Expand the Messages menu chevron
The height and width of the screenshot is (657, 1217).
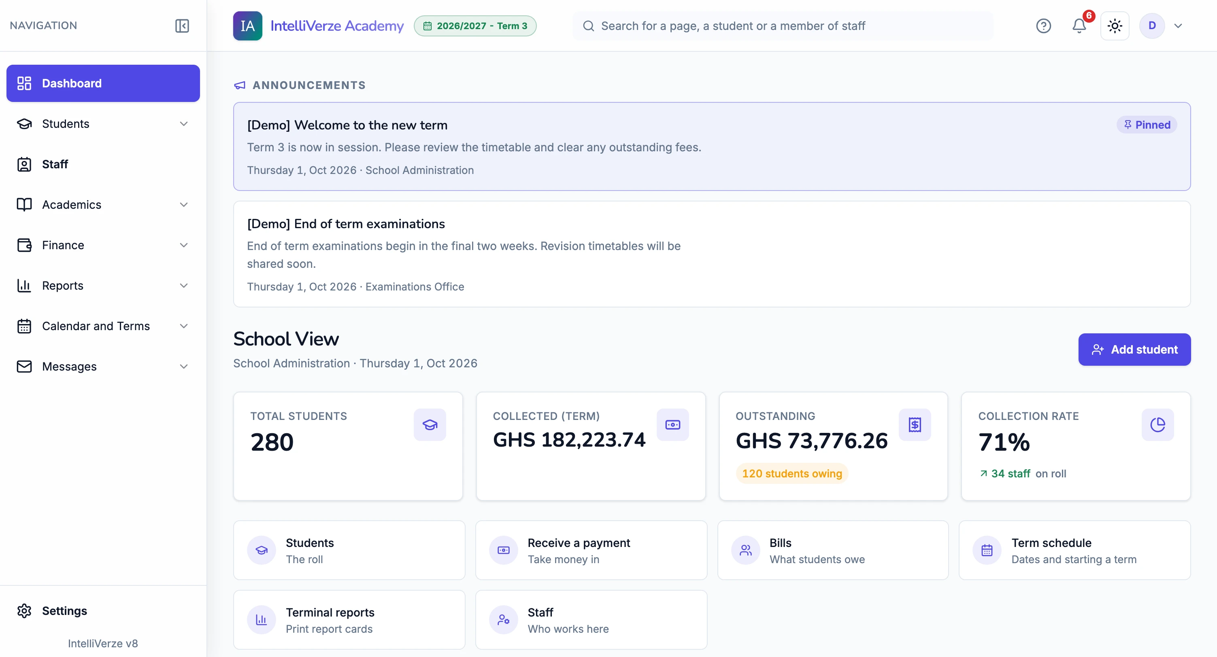[x=184, y=366]
